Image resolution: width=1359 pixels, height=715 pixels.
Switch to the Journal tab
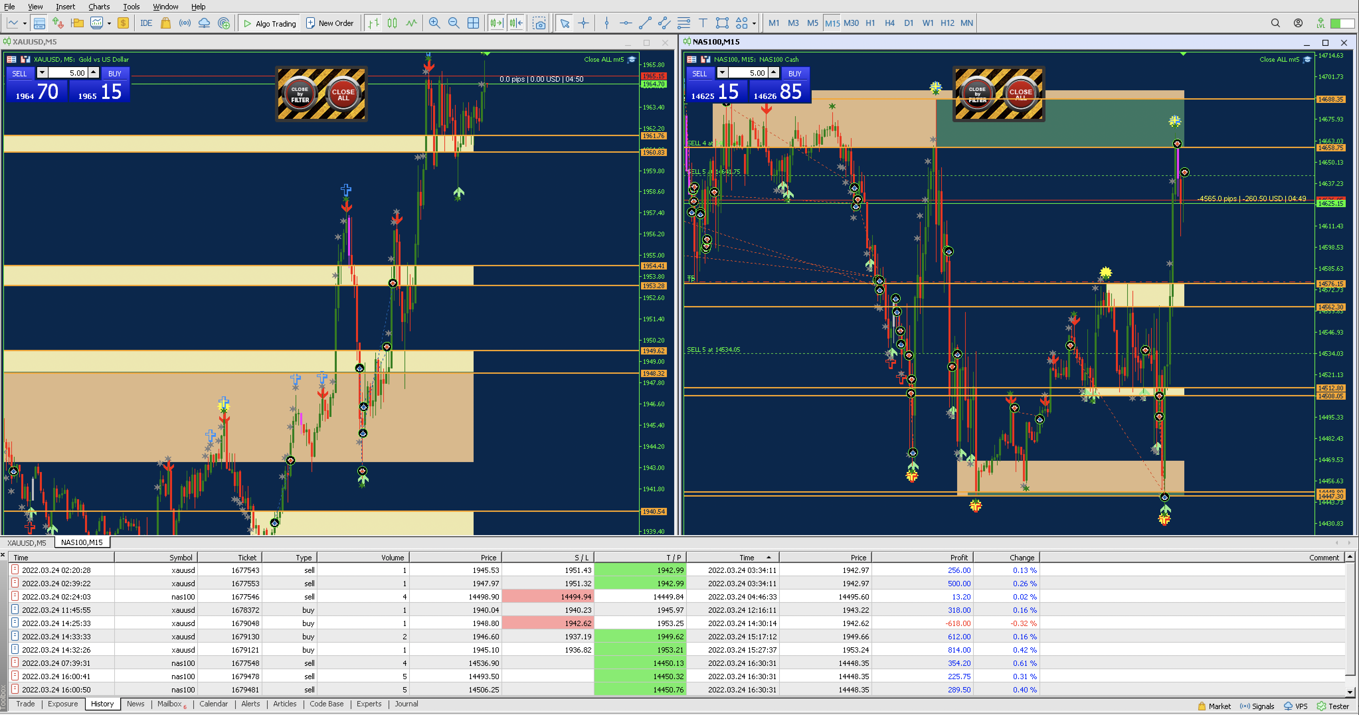pos(406,704)
